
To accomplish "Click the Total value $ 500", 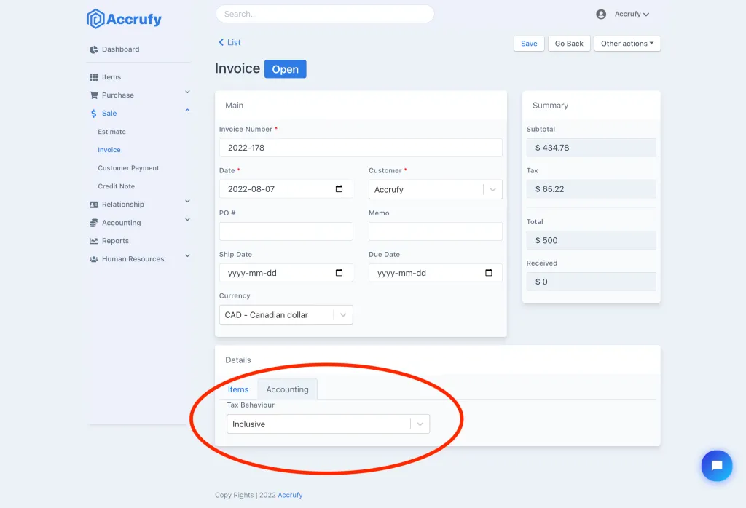I will 592,240.
